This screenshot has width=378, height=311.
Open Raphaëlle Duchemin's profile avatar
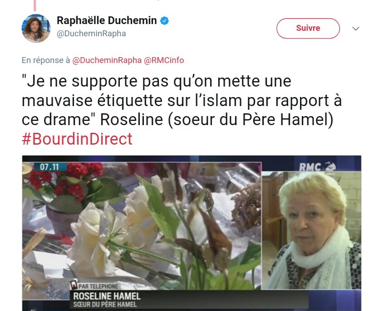(36, 28)
